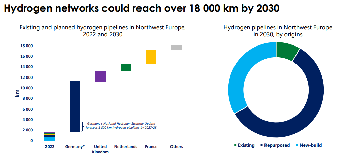
Task: Click the New-build legend swatch
Action: pyautogui.click(x=297, y=145)
